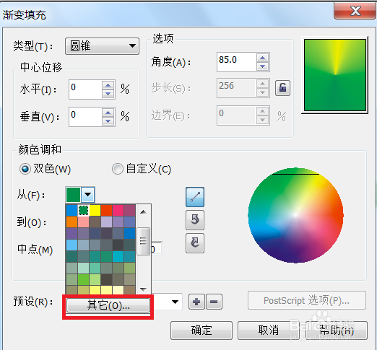Click the 其它(O)... other colors button

point(108,305)
